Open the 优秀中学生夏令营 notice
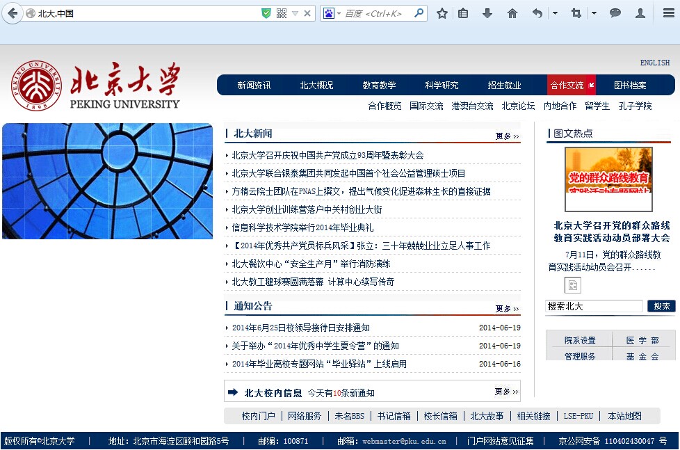Image resolution: width=680 pixels, height=450 pixels. click(315, 346)
